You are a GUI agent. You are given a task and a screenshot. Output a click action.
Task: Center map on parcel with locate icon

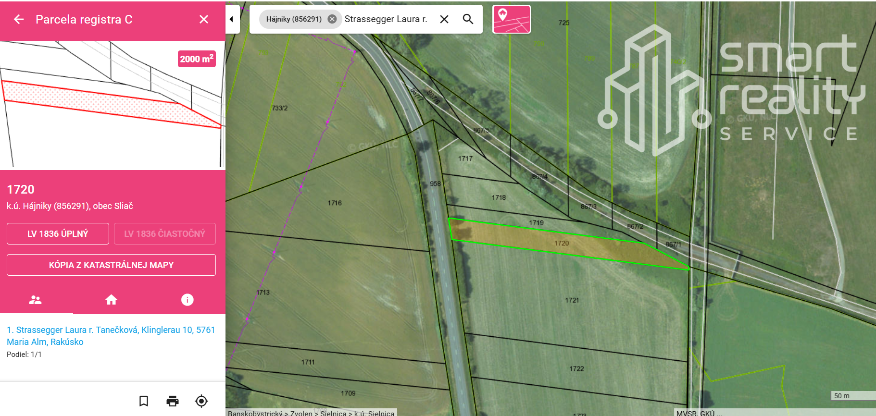[x=201, y=401]
